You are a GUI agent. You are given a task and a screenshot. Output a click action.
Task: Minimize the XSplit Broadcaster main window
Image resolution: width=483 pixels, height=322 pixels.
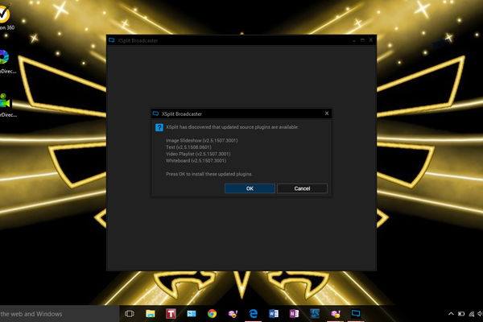tap(352, 39)
